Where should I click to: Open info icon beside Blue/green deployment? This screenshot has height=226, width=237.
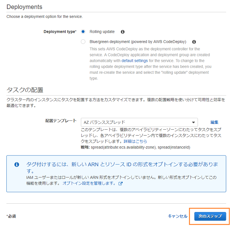click(x=194, y=42)
